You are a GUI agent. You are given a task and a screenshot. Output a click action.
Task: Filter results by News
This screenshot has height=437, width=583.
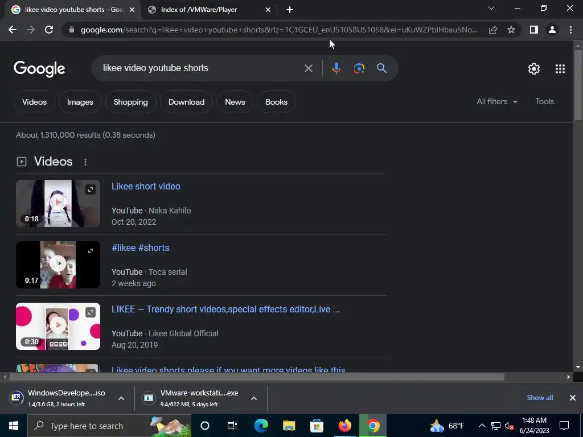click(235, 102)
